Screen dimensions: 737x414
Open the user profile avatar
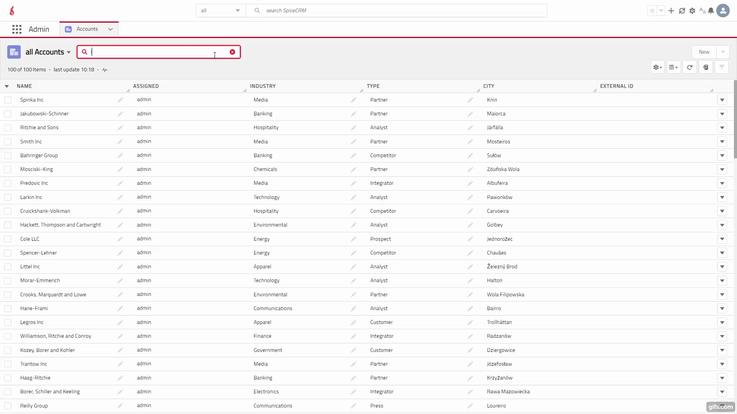(723, 11)
